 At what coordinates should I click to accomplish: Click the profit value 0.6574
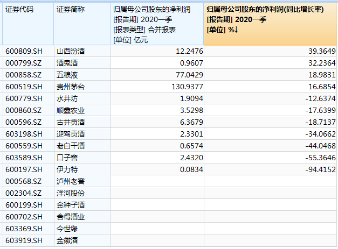[x=191, y=146]
